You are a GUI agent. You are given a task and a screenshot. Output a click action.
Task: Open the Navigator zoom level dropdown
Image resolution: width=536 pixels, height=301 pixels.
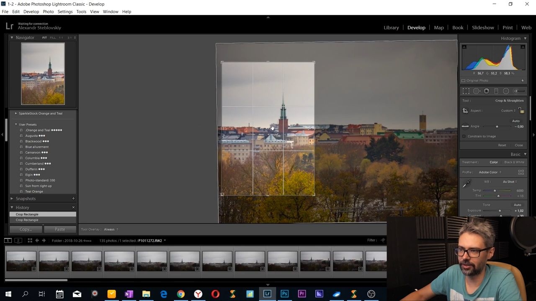[75, 38]
